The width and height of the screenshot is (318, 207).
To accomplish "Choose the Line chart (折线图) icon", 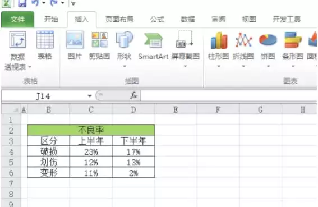I will pos(243,40).
